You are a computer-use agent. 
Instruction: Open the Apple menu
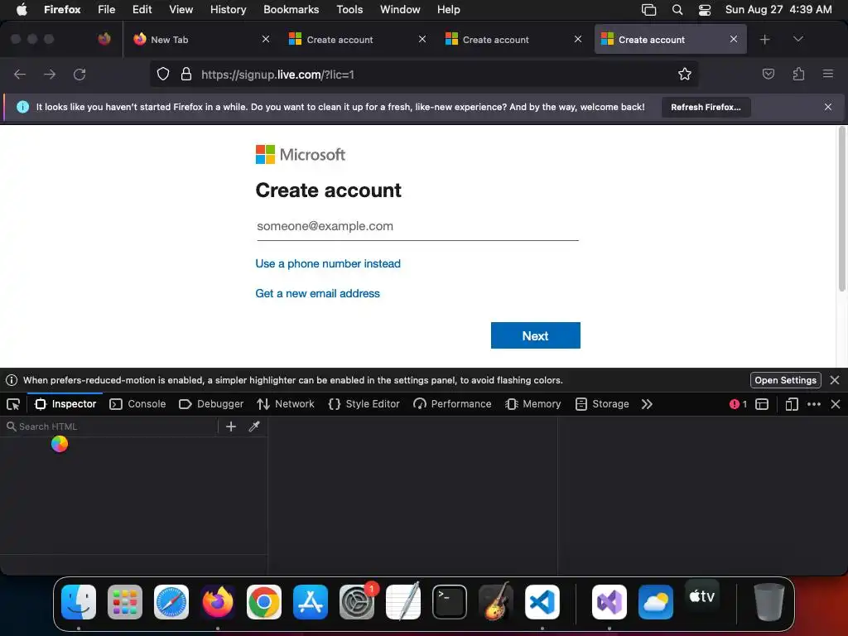coord(22,9)
